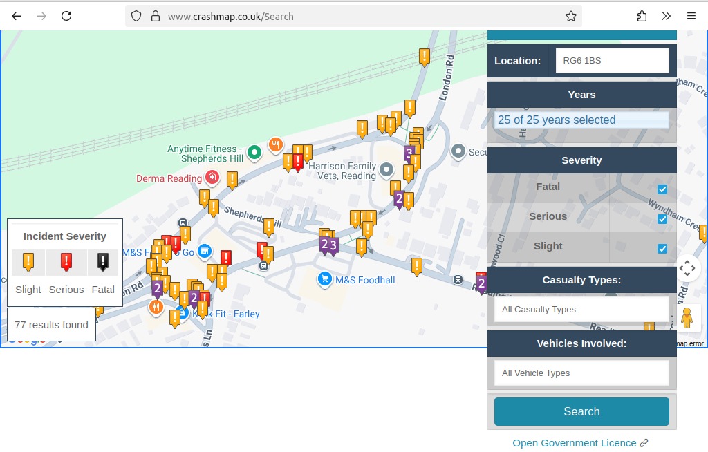The height and width of the screenshot is (452, 708).
Task: Click the Casualty Types header
Action: click(581, 280)
